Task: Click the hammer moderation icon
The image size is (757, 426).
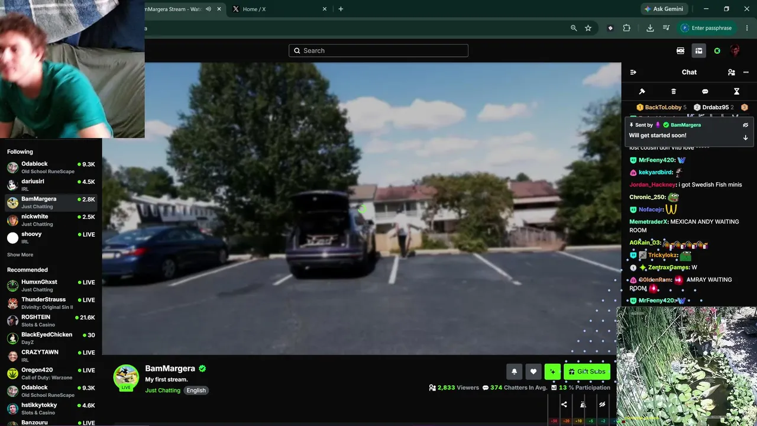Action: [x=642, y=92]
